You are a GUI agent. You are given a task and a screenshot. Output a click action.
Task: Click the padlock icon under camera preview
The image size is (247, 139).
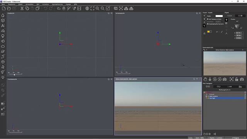pyautogui.click(x=237, y=79)
